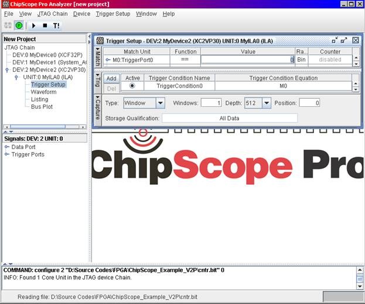
Task: Click the TriggerCondition0 name cell
Action: click(x=179, y=86)
